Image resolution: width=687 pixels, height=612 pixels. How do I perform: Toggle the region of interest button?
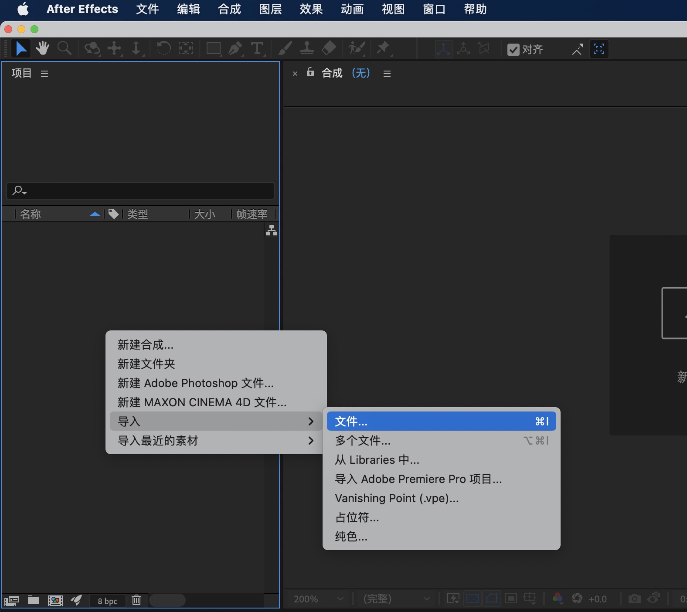pyautogui.click(x=511, y=598)
